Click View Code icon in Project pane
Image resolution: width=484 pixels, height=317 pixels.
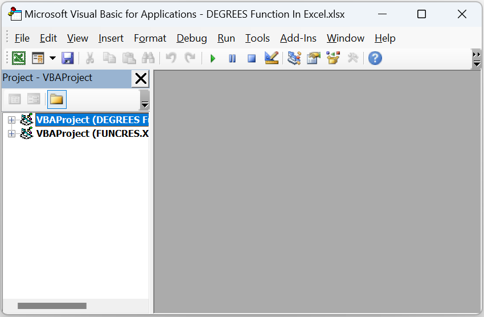[14, 99]
